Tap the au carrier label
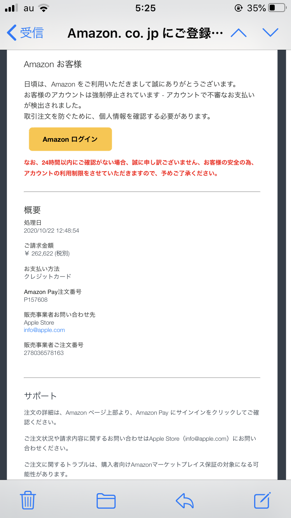 click(29, 8)
